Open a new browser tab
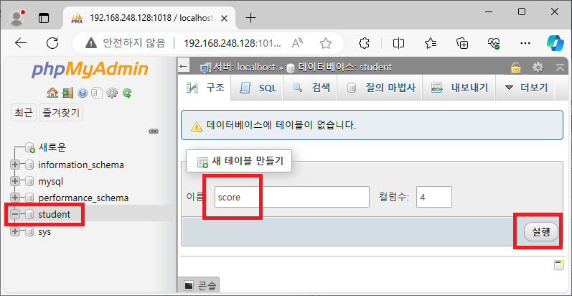This screenshot has width=572, height=296. (x=250, y=17)
